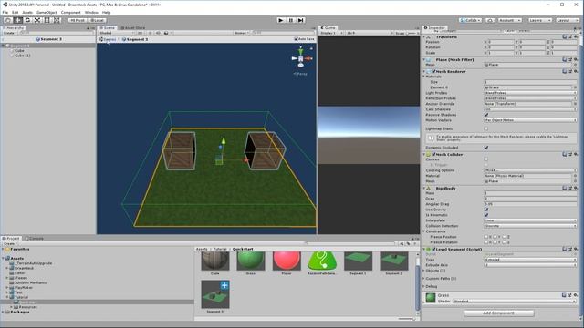The width and height of the screenshot is (584, 328).
Task: Open the File menu
Action: (x=5, y=12)
